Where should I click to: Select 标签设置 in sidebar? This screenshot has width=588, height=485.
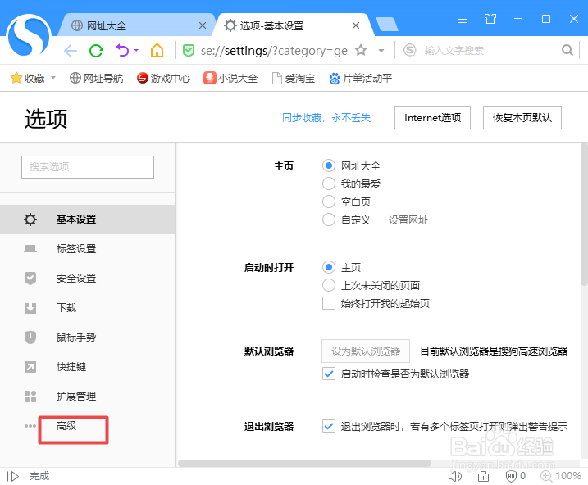click(x=88, y=249)
